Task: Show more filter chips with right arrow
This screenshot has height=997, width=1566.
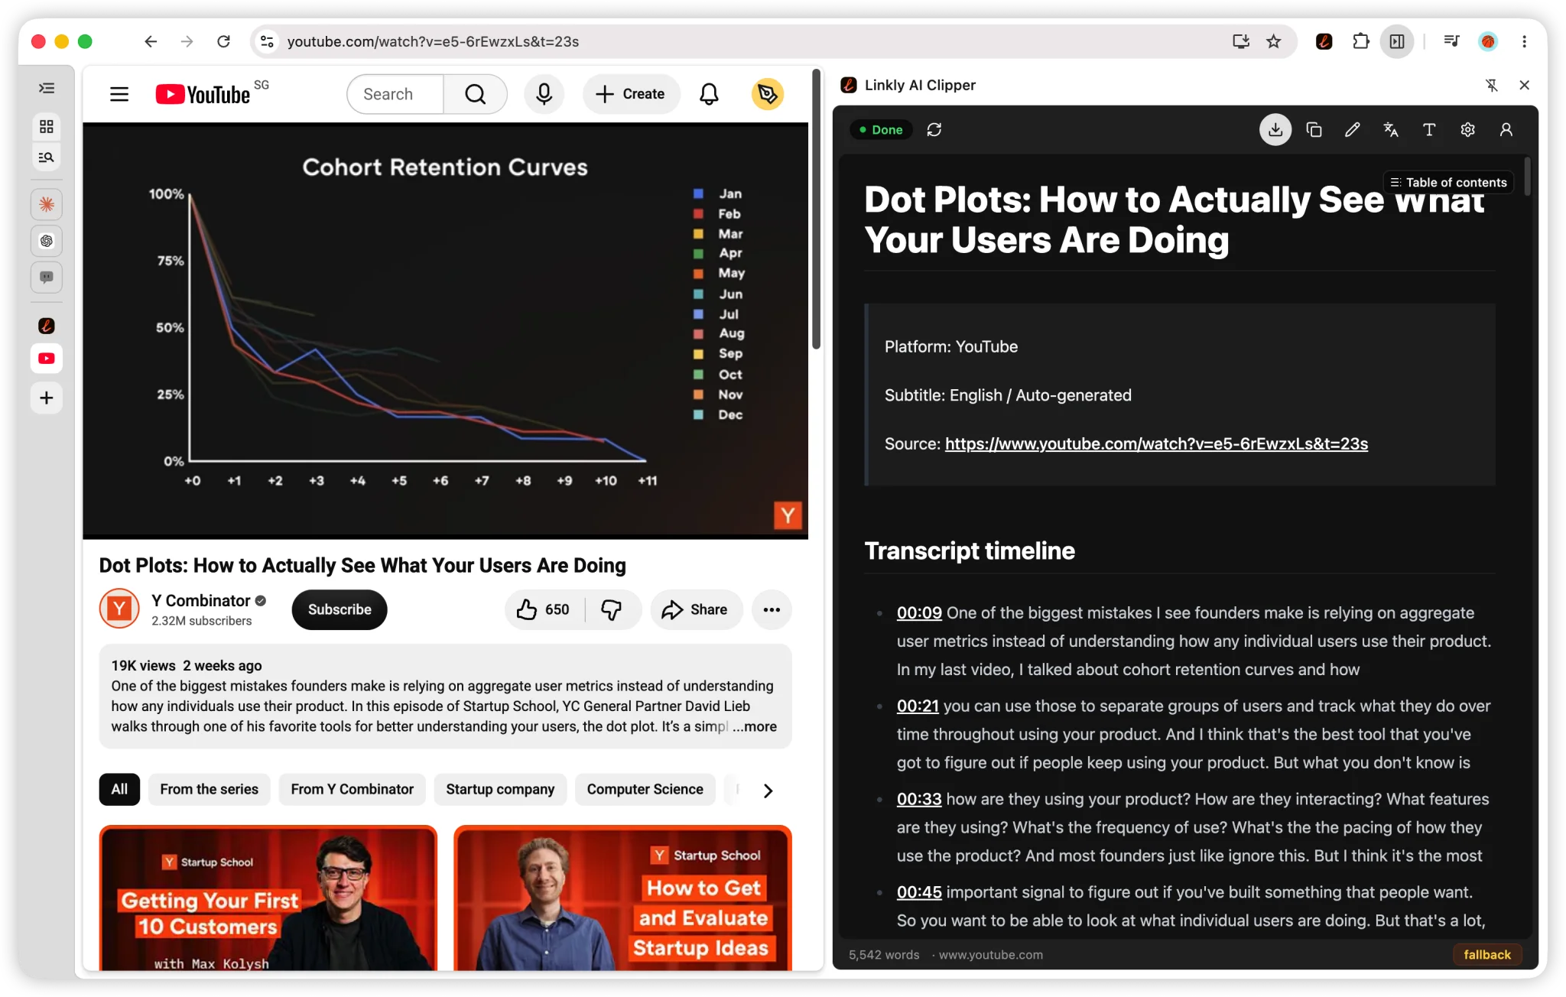Action: click(x=768, y=791)
